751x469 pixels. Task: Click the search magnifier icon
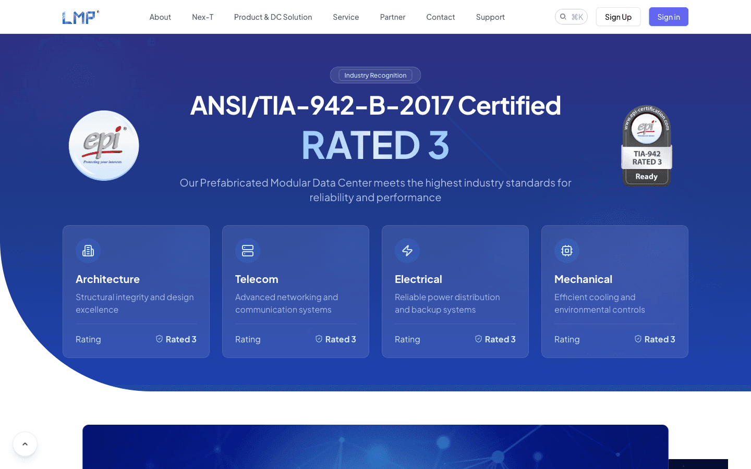pos(563,17)
